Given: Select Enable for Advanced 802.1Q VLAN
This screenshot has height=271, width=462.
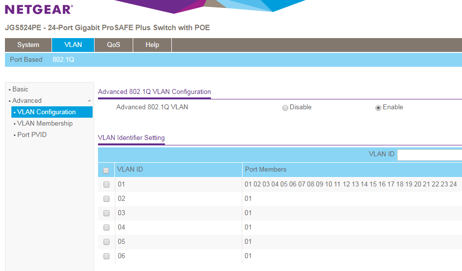Looking at the screenshot, I should click(378, 108).
